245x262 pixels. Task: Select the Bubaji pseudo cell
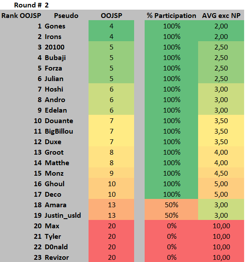[x=66, y=58]
